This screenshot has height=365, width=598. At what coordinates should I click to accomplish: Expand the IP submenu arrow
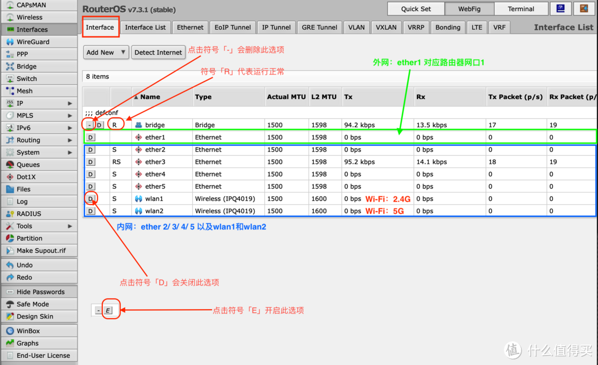(x=70, y=103)
